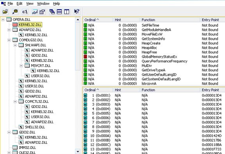The width and height of the screenshot is (225, 154).
Task: Sort imports by the Ordinal column header
Action: (98, 20)
